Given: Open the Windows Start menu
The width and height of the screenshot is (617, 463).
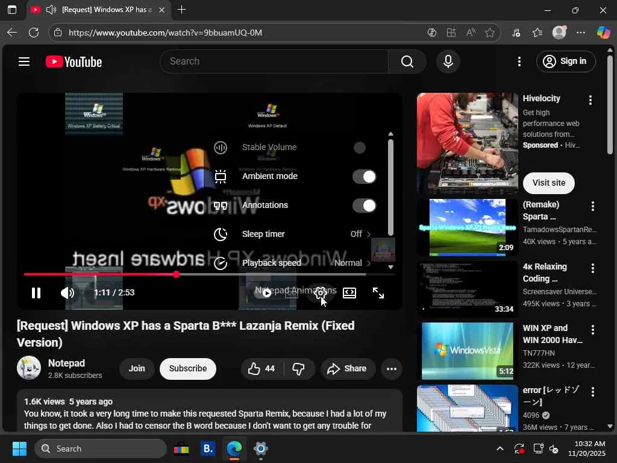Looking at the screenshot, I should pos(19,449).
